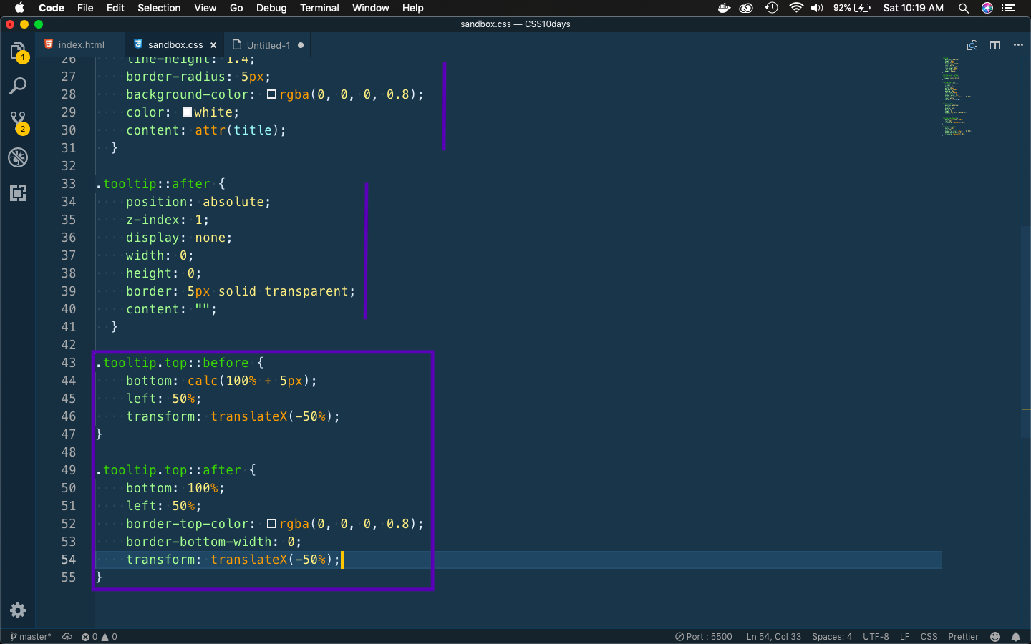Click the open changes icon in editor toolbar
Screen dimensions: 1031x644
coord(972,45)
